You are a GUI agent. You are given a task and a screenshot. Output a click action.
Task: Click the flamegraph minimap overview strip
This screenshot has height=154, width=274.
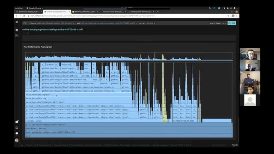[x=129, y=56]
